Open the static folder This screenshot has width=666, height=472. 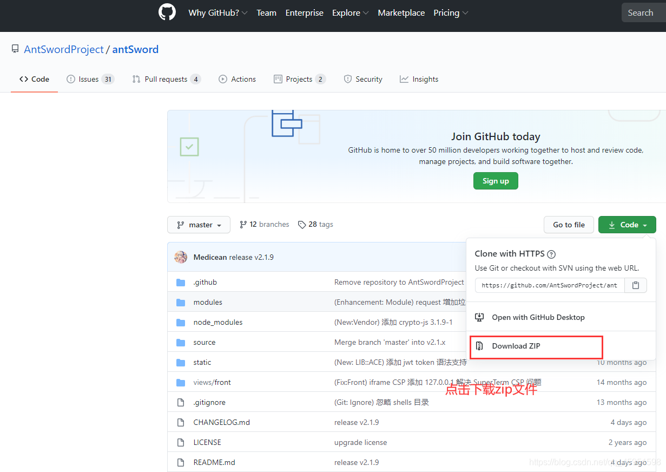coord(202,362)
